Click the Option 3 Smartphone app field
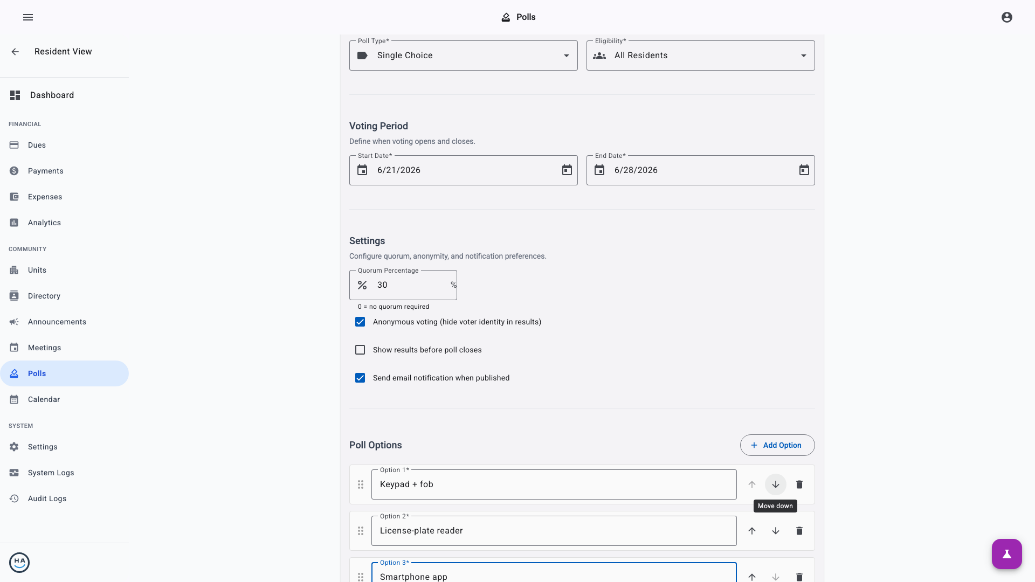 554,572
